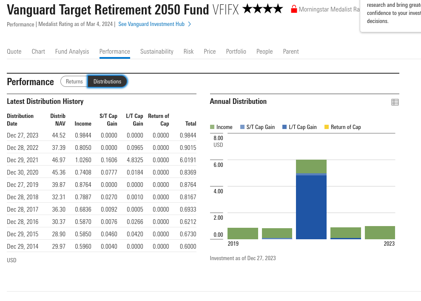Click the tall blue 2021 L/T Cap Gain bar
This screenshot has height=301, width=421.
coord(311,207)
